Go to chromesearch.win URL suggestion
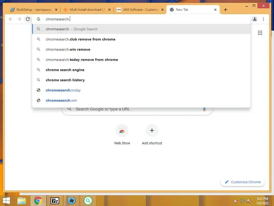Viewport: 274px width, 206px height. [x=141, y=100]
